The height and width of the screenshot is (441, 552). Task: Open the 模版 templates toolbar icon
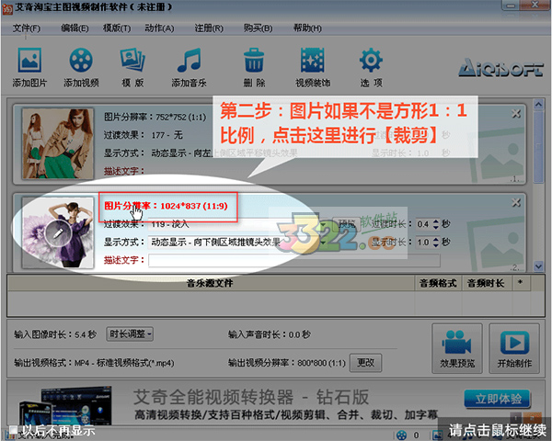tap(132, 61)
